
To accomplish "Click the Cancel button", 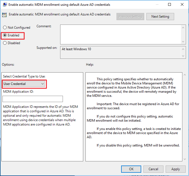I will tap(153, 169).
